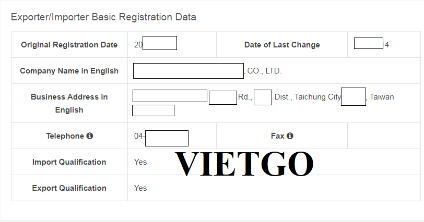Click the registration date value starting with 20
Image resolution: width=424 pixels, height=222 pixels.
coord(156,43)
